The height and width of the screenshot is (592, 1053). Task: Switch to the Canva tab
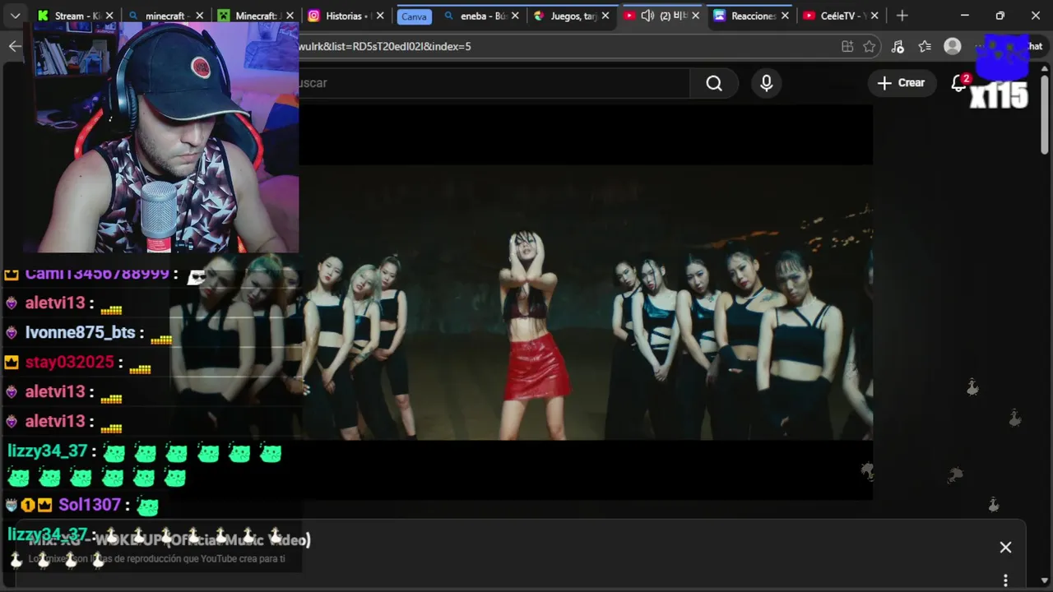415,16
